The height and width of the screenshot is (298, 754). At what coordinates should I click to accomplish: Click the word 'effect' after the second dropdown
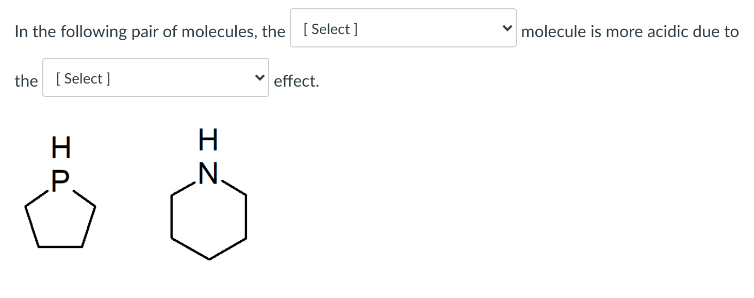point(296,81)
